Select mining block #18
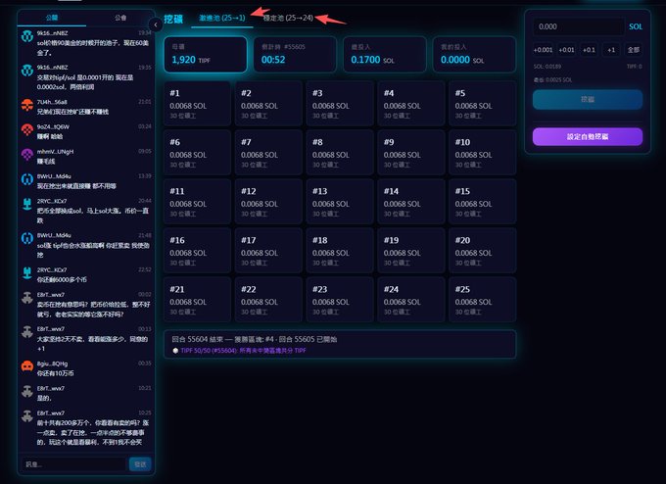 pos(340,251)
